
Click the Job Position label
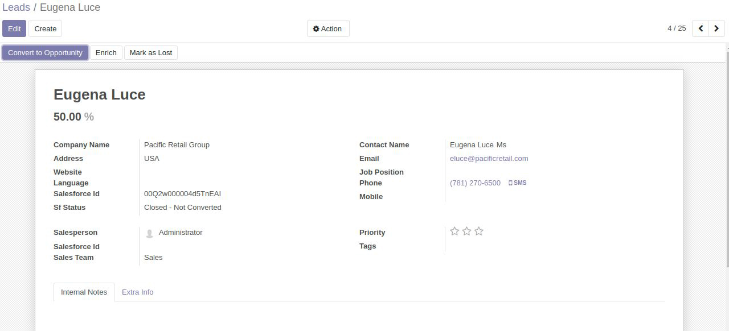[382, 172]
